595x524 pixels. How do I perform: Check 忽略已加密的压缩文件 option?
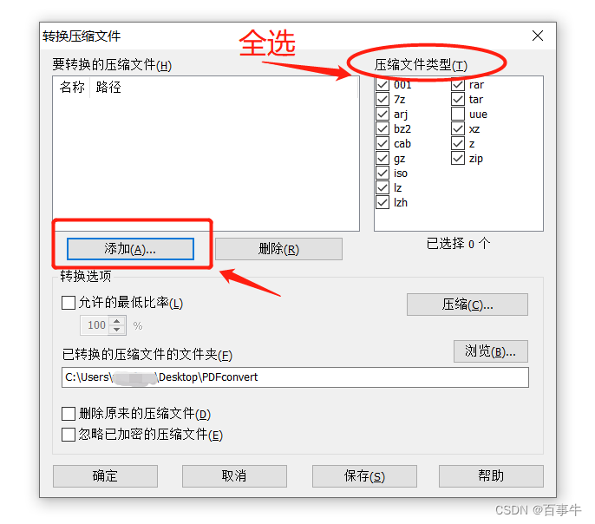pyautogui.click(x=69, y=435)
